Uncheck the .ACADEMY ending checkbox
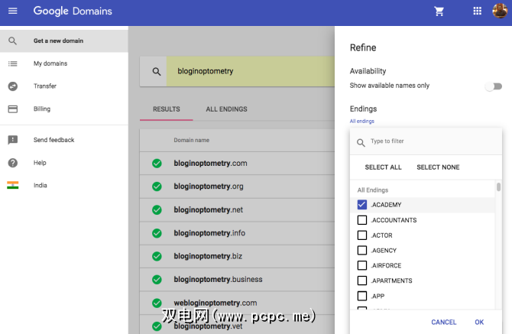The image size is (512, 334). point(362,205)
